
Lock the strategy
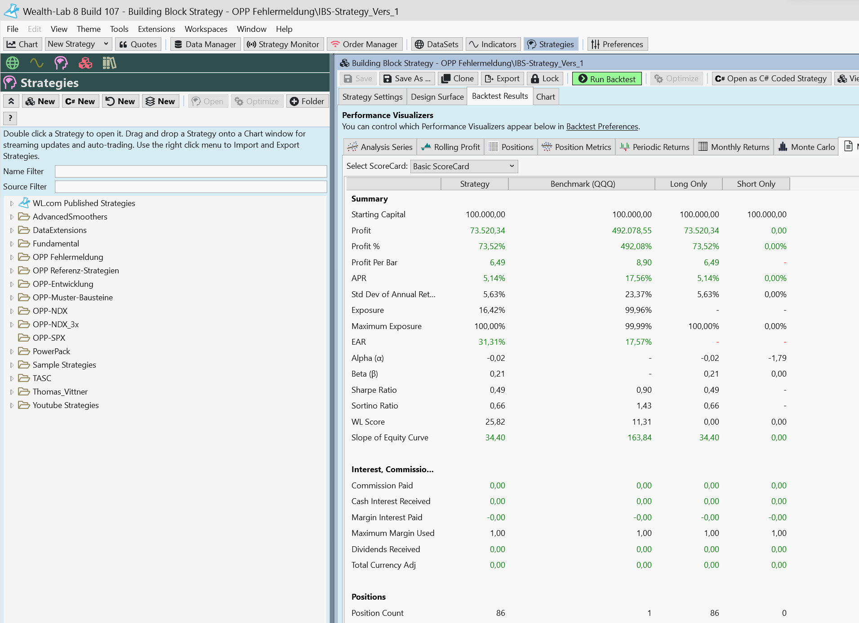click(545, 79)
